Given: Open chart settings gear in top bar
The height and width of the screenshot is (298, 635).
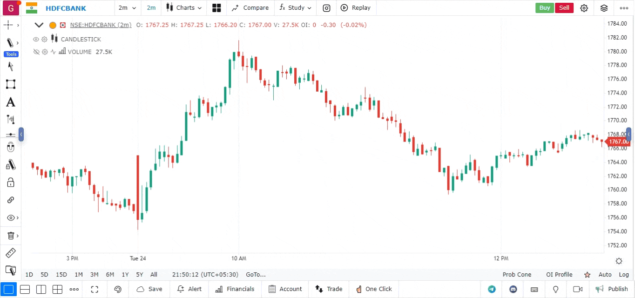Looking at the screenshot, I should [x=584, y=8].
